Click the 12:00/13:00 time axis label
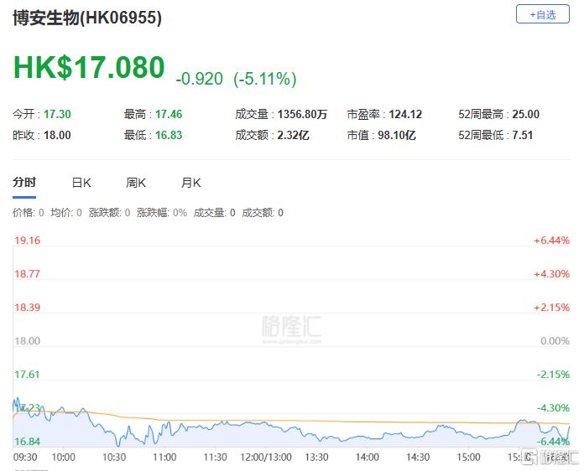Screen dimensions: 584x471 [266, 457]
